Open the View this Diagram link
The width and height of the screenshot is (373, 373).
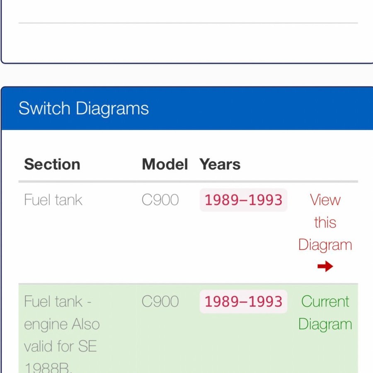click(325, 223)
